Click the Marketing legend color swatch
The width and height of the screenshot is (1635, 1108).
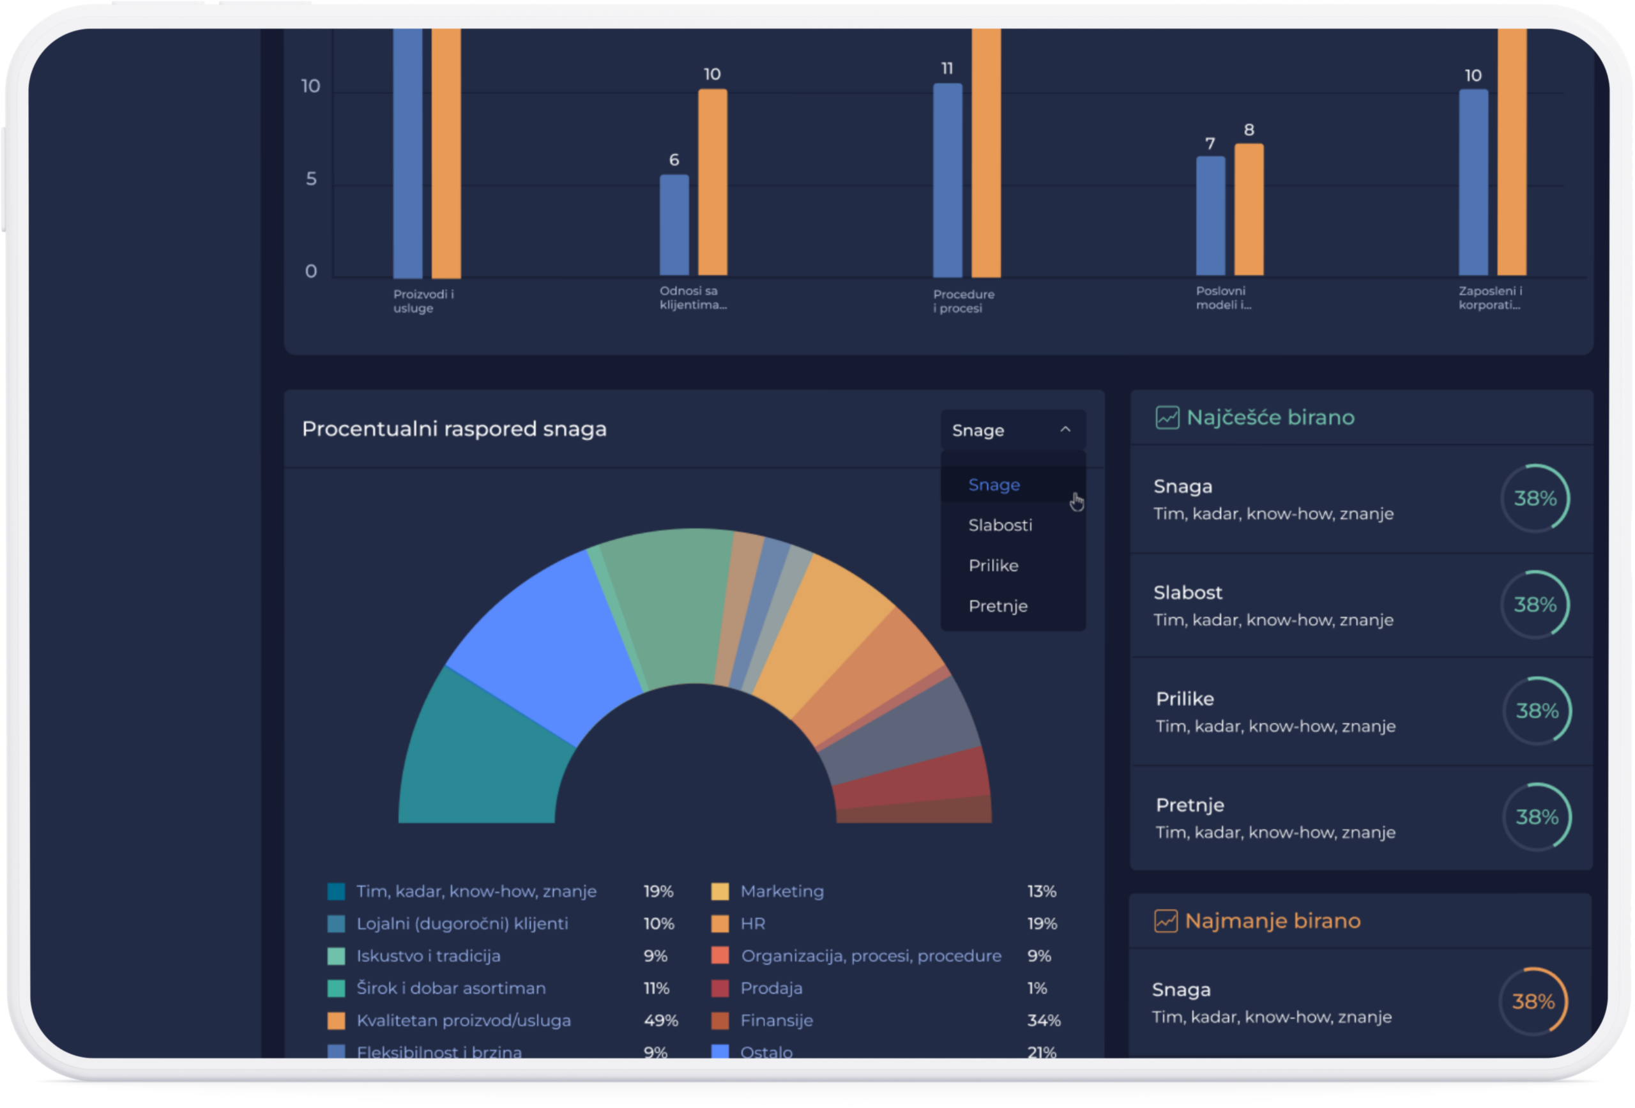tap(720, 892)
